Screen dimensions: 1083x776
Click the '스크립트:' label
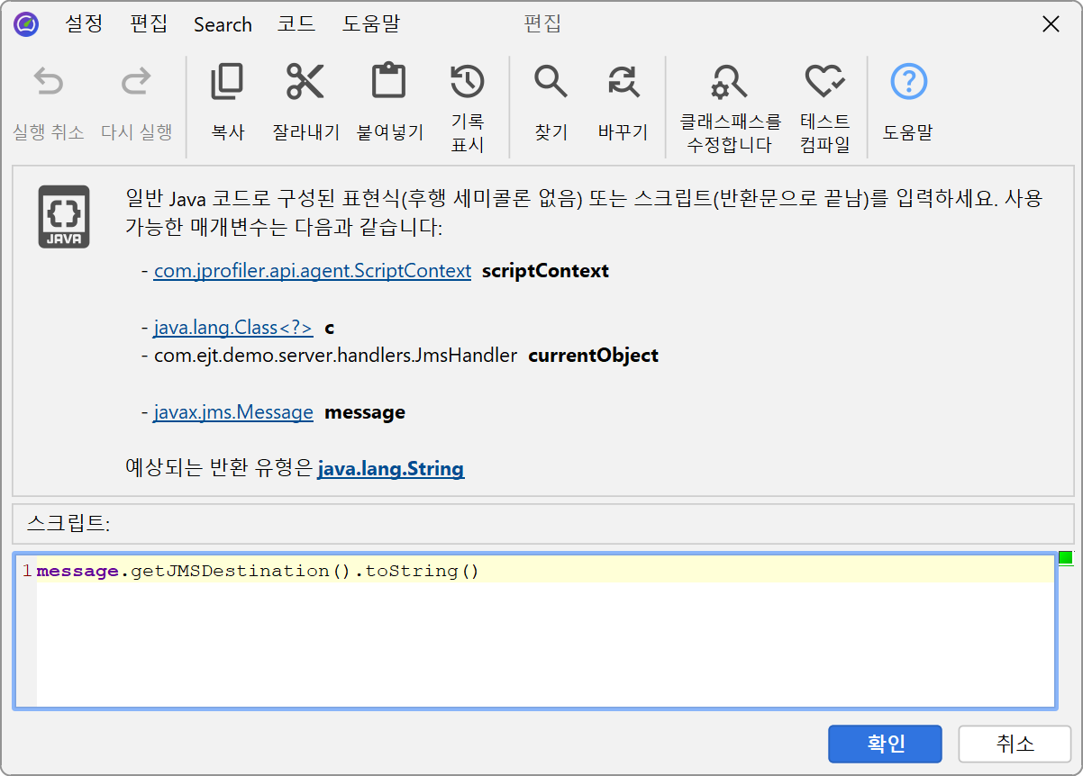click(x=68, y=522)
